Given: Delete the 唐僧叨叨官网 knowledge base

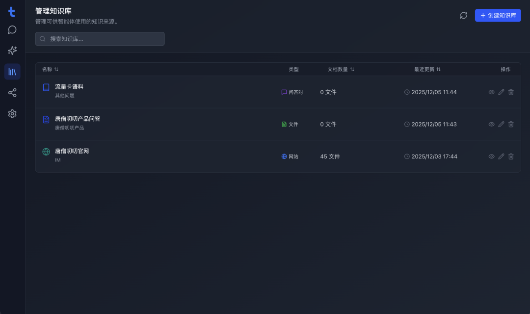Looking at the screenshot, I should coord(511,157).
